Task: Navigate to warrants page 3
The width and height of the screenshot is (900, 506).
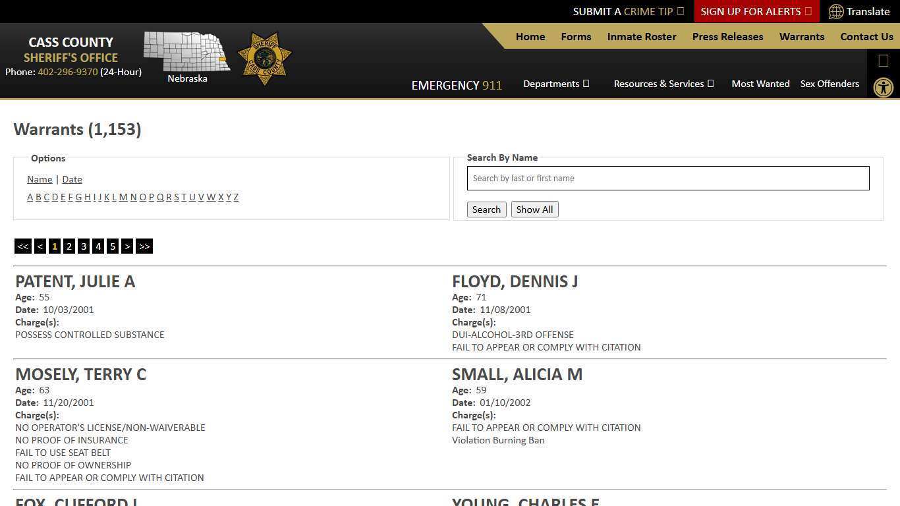Action: tap(84, 246)
